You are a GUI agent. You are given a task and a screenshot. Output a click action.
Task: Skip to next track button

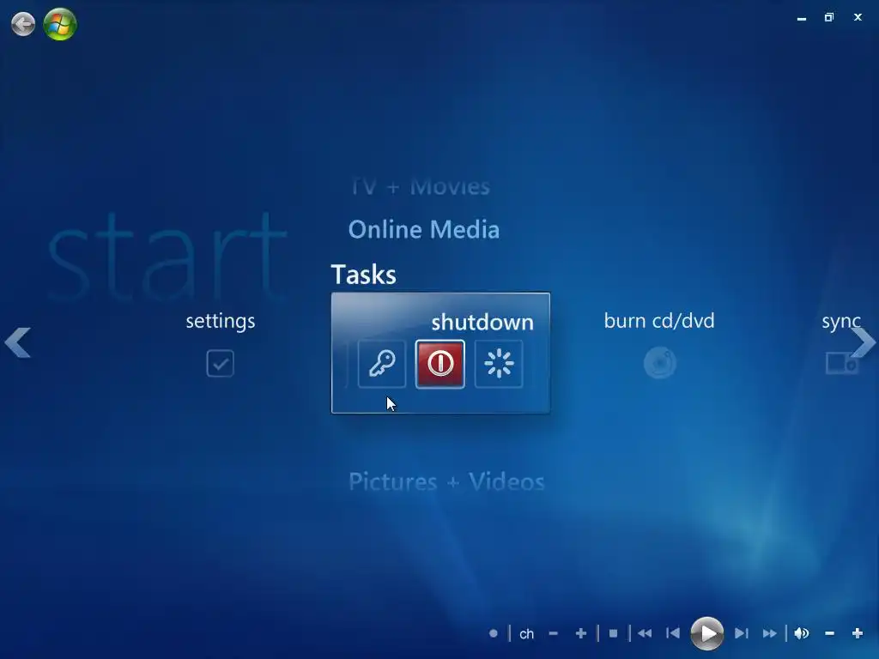tap(741, 634)
